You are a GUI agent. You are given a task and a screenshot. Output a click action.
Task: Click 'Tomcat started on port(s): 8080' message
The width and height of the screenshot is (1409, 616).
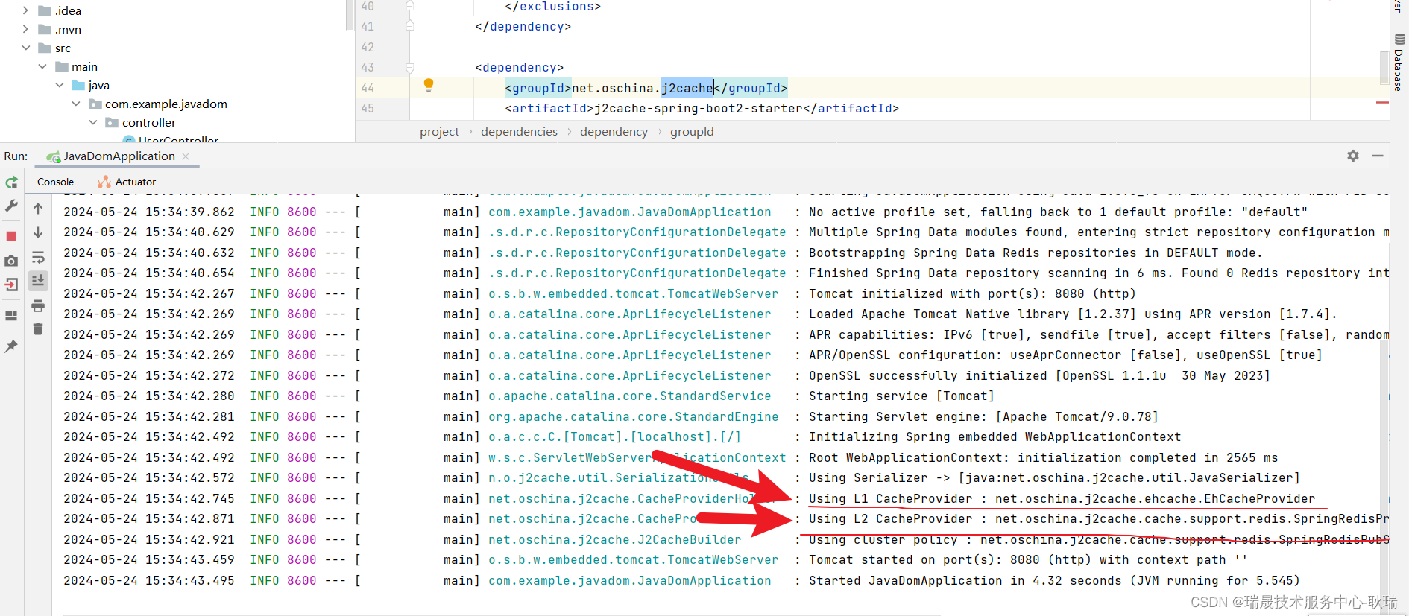(1027, 559)
